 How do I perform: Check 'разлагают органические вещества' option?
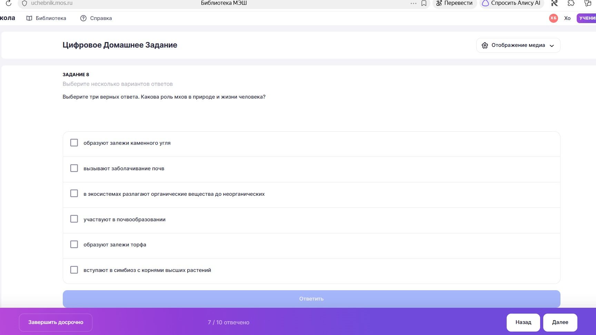click(x=74, y=193)
